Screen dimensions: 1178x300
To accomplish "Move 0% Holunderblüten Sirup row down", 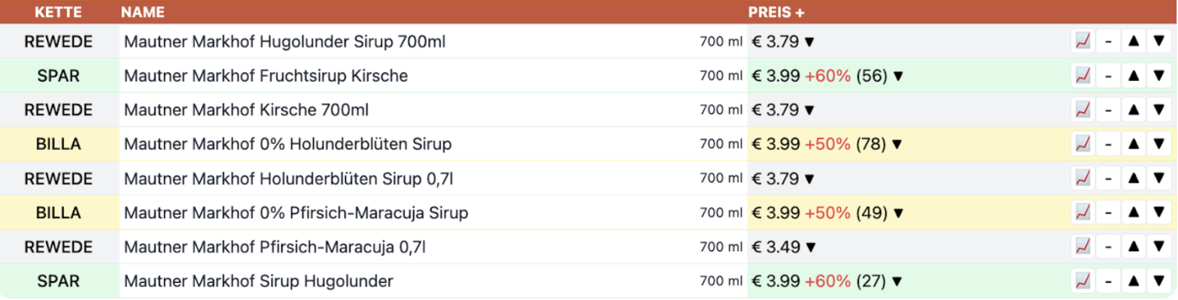I will [1159, 145].
